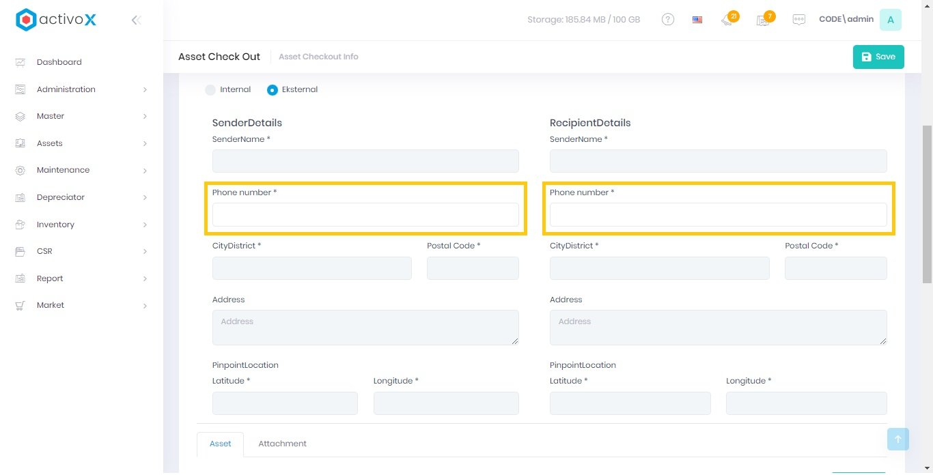Screen dimensions: 933x475
Task: Click the activoX logo
Action: click(x=56, y=20)
